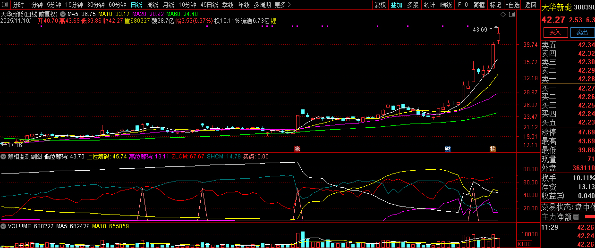Expand the 更多 periods menu

pyautogui.click(x=282, y=5)
